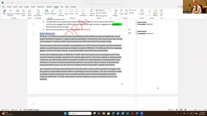Open weather widget on the taskbar

pyautogui.click(x=7, y=113)
